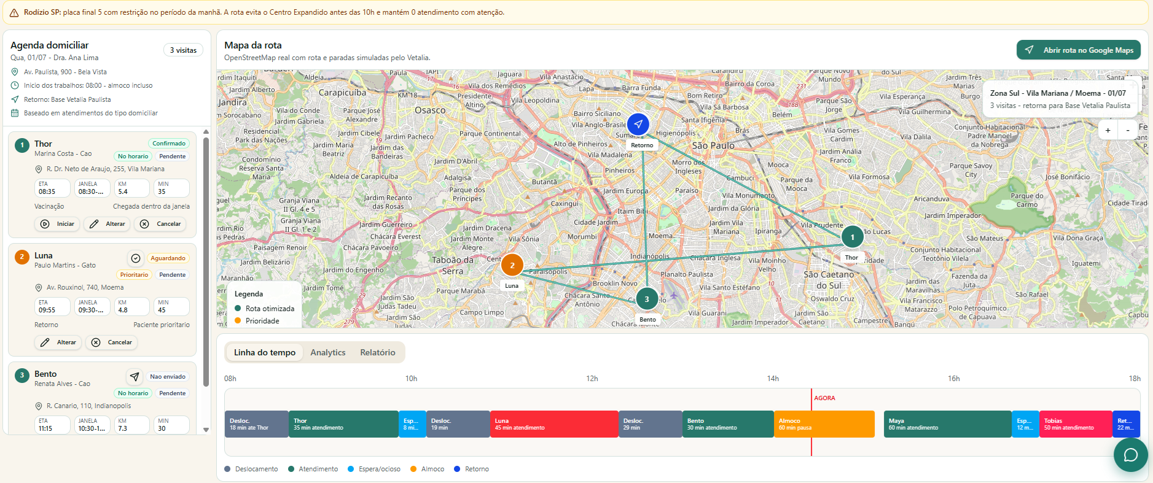
Task: Click the pin icon at Thor's address
Action: click(x=39, y=169)
